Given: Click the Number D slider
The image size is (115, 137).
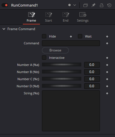Looking at the screenshot, I should 62,86.
